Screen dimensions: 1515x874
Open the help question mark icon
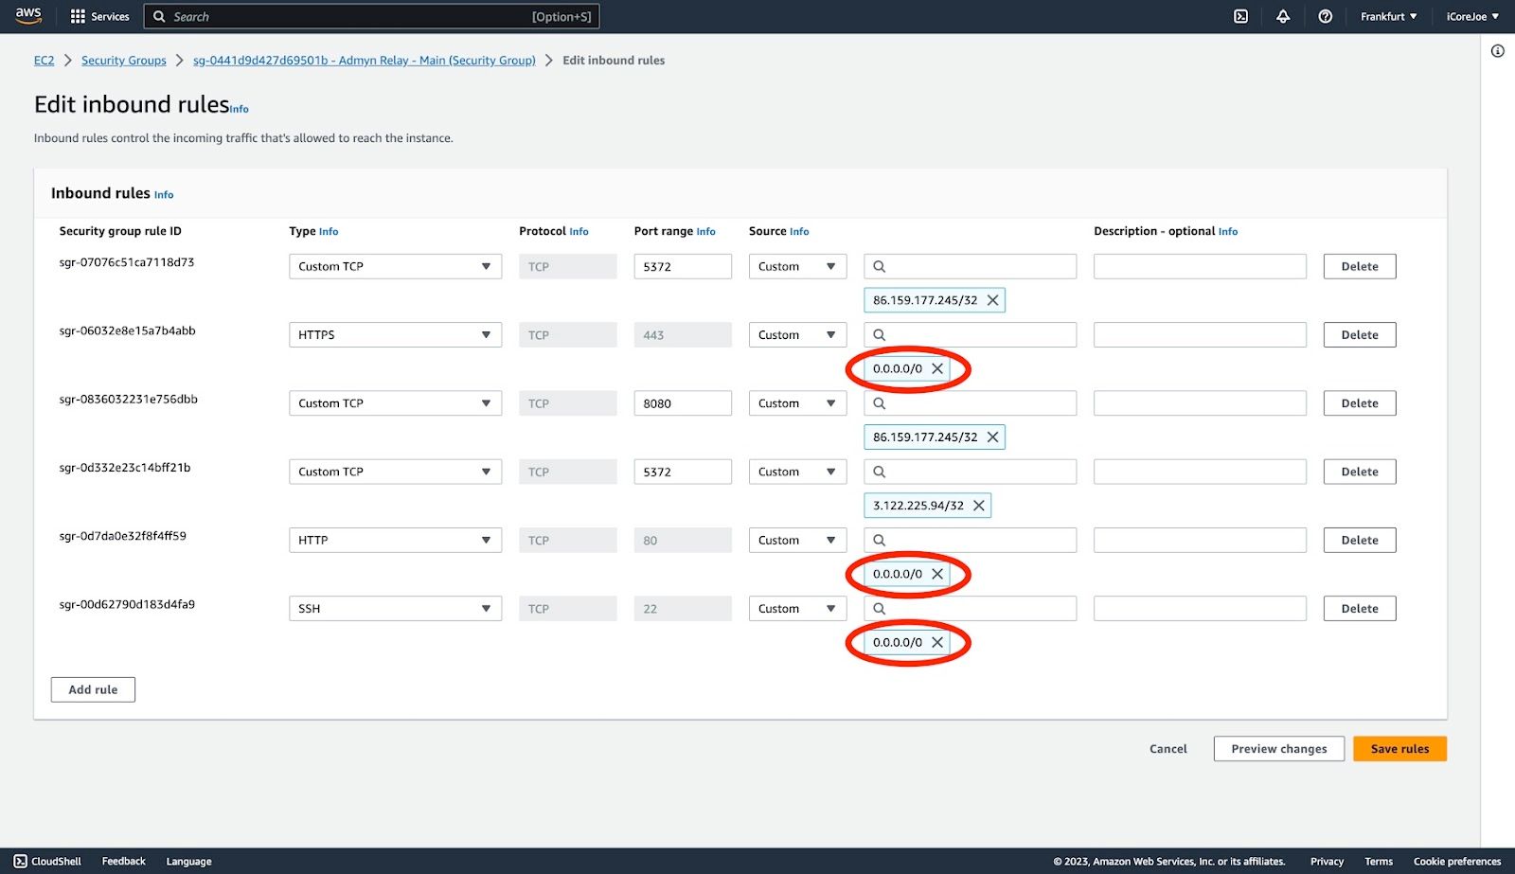coord(1326,16)
